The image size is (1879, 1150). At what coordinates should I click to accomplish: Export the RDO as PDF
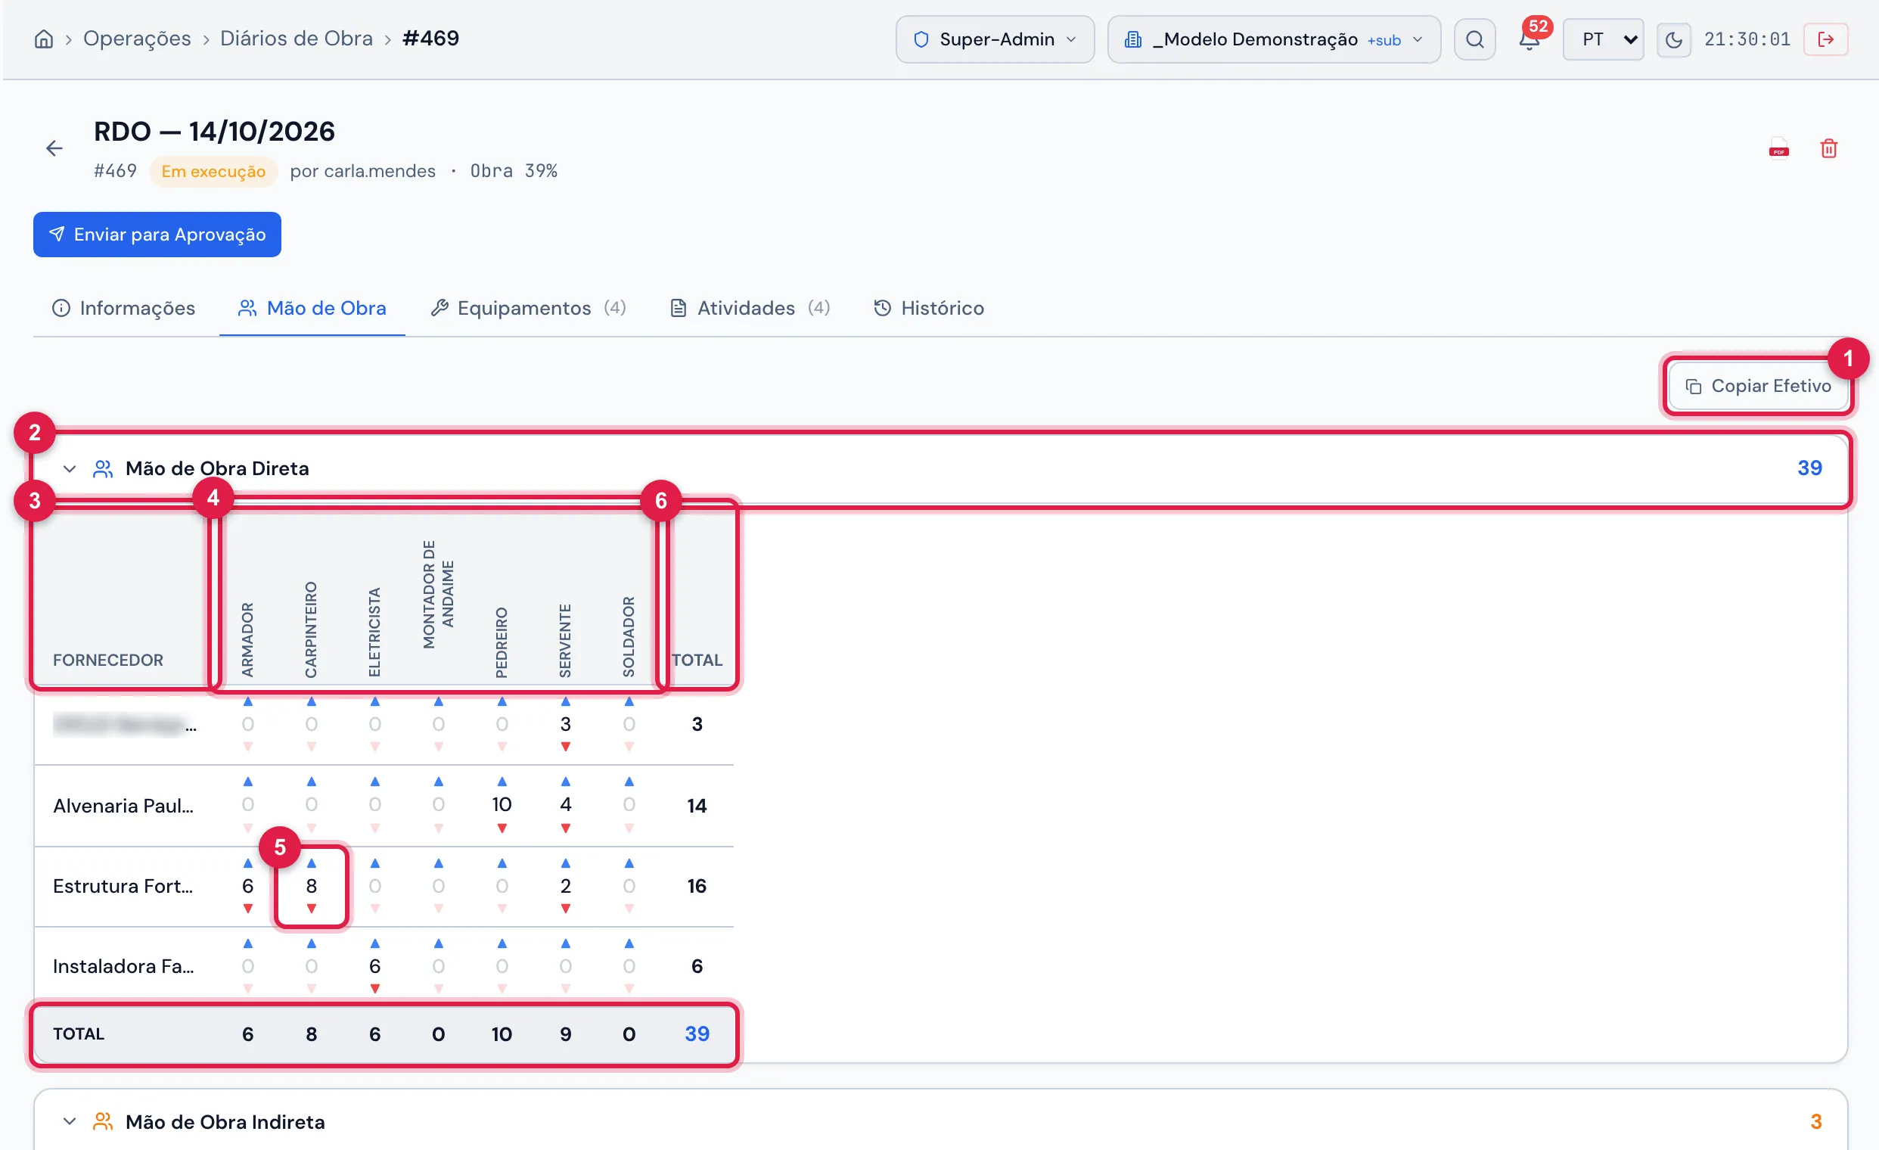pyautogui.click(x=1778, y=148)
